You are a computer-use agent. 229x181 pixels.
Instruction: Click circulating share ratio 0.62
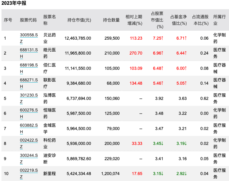coord(204,98)
